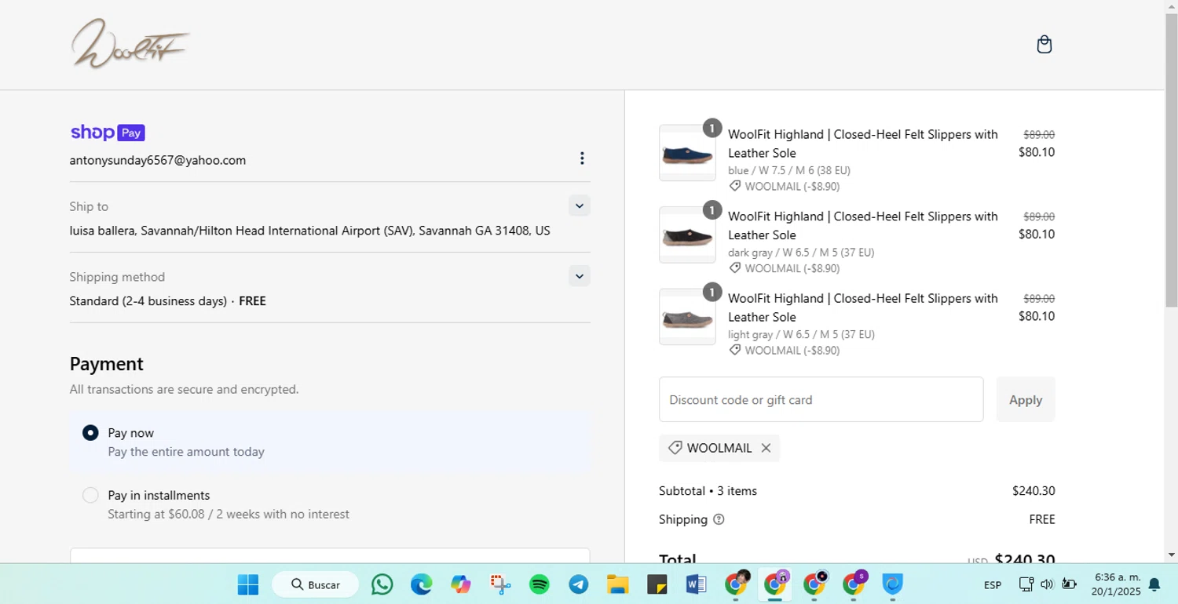Click the page vertical scrollbar thumb
Image resolution: width=1178 pixels, height=604 pixels.
[1171, 161]
